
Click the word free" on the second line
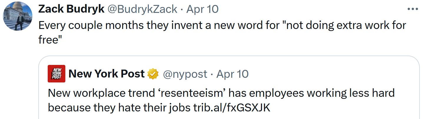(x=49, y=39)
